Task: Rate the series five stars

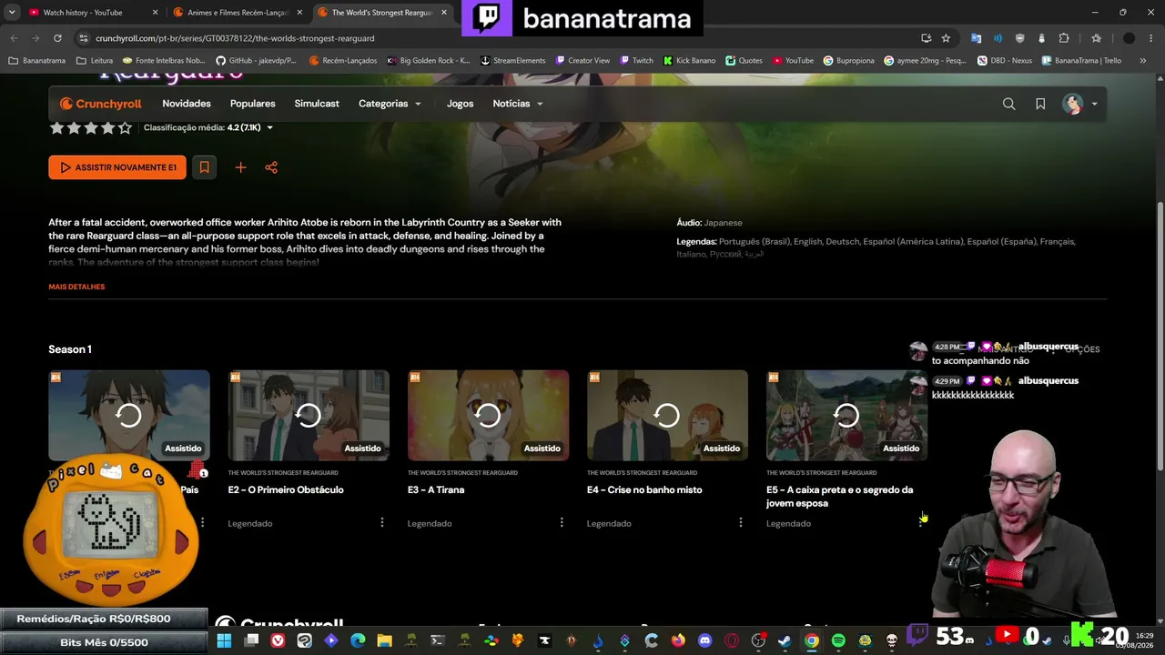Action: (x=125, y=128)
